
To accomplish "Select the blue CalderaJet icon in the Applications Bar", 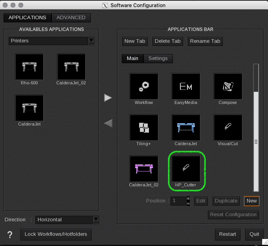I will pos(186,128).
